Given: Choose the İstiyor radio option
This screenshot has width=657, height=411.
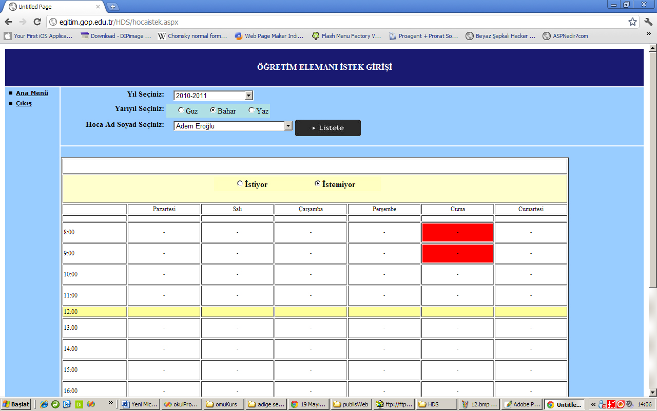Looking at the screenshot, I should 240,184.
